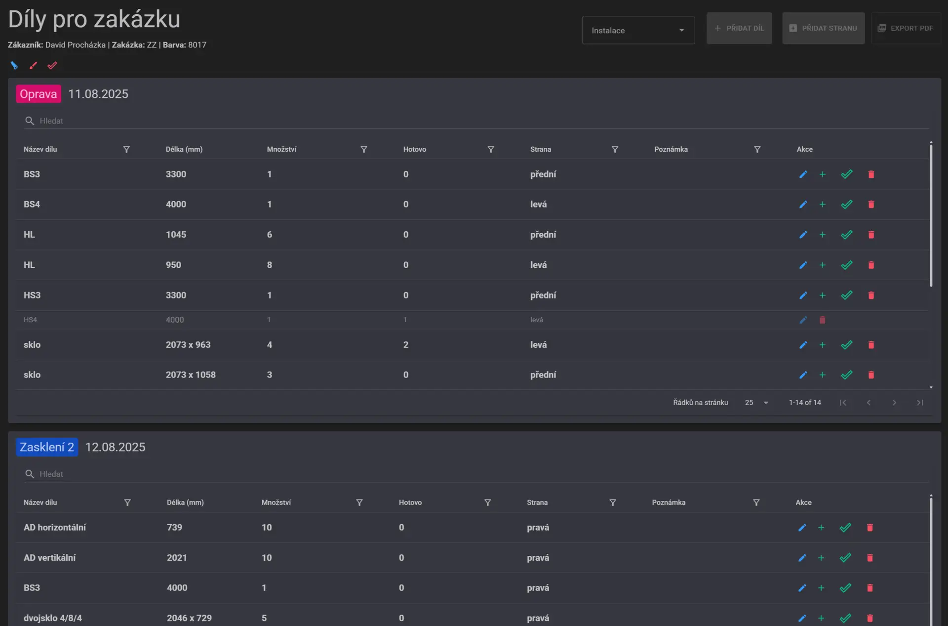Open filter for Název dílu column in Oprava
This screenshot has width=948, height=626.
126,149
